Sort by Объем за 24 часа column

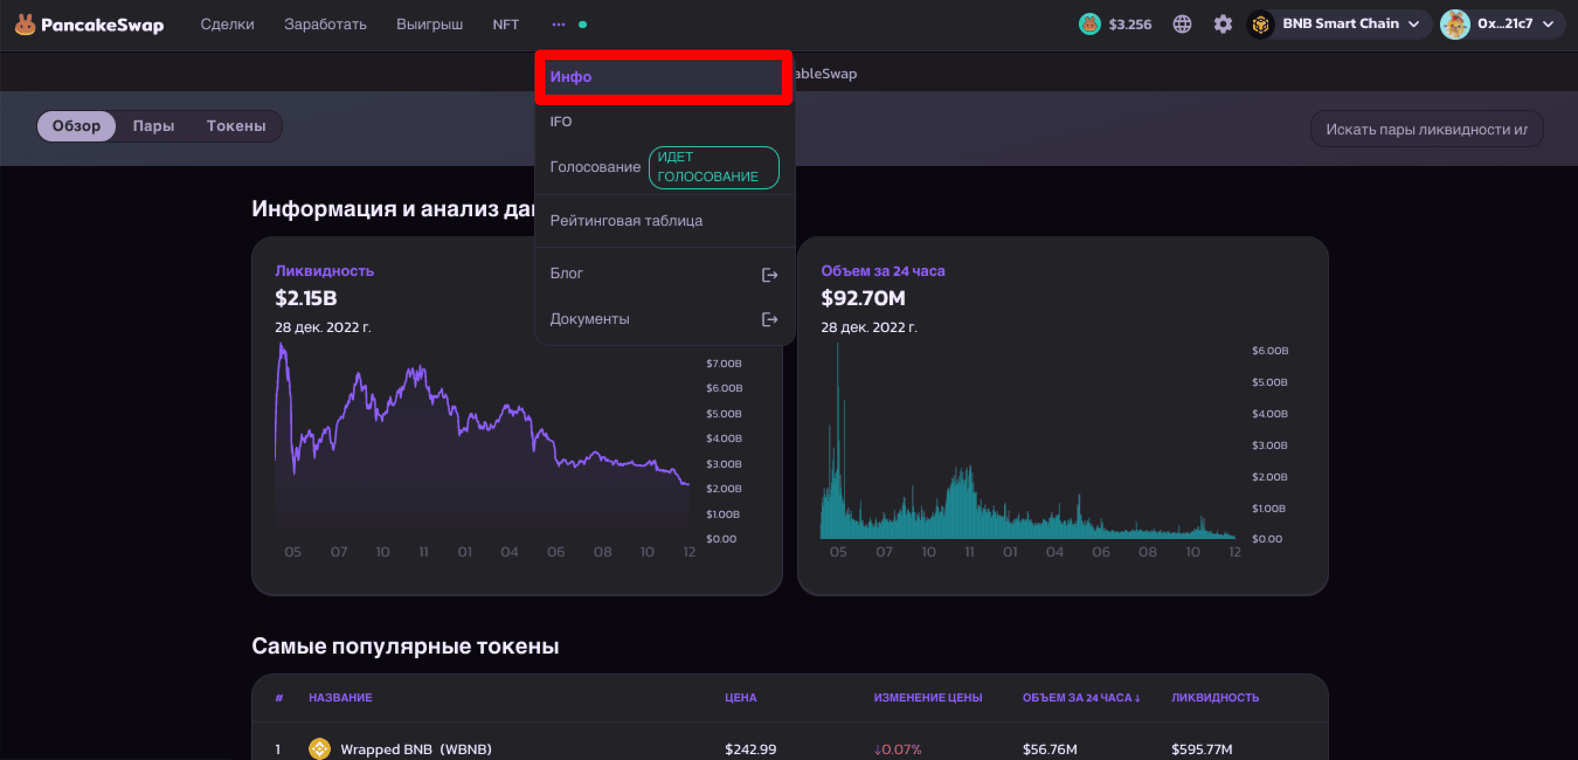click(x=1081, y=697)
